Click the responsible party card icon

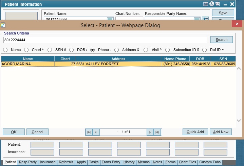coord(205,19)
